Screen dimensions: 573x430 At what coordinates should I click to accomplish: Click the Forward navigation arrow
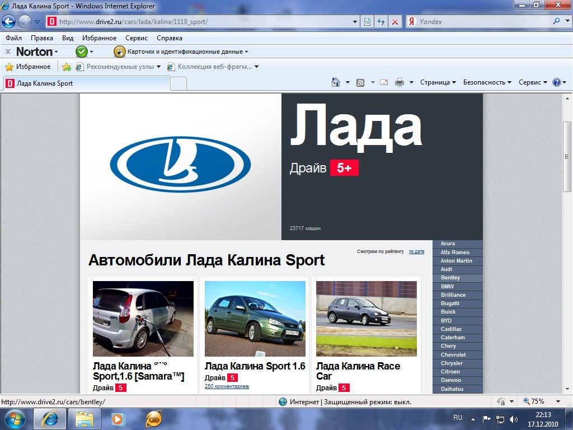pyautogui.click(x=25, y=22)
